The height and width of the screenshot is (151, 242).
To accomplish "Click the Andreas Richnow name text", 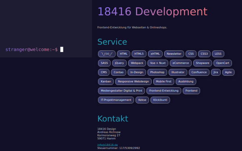I will click(109, 132).
